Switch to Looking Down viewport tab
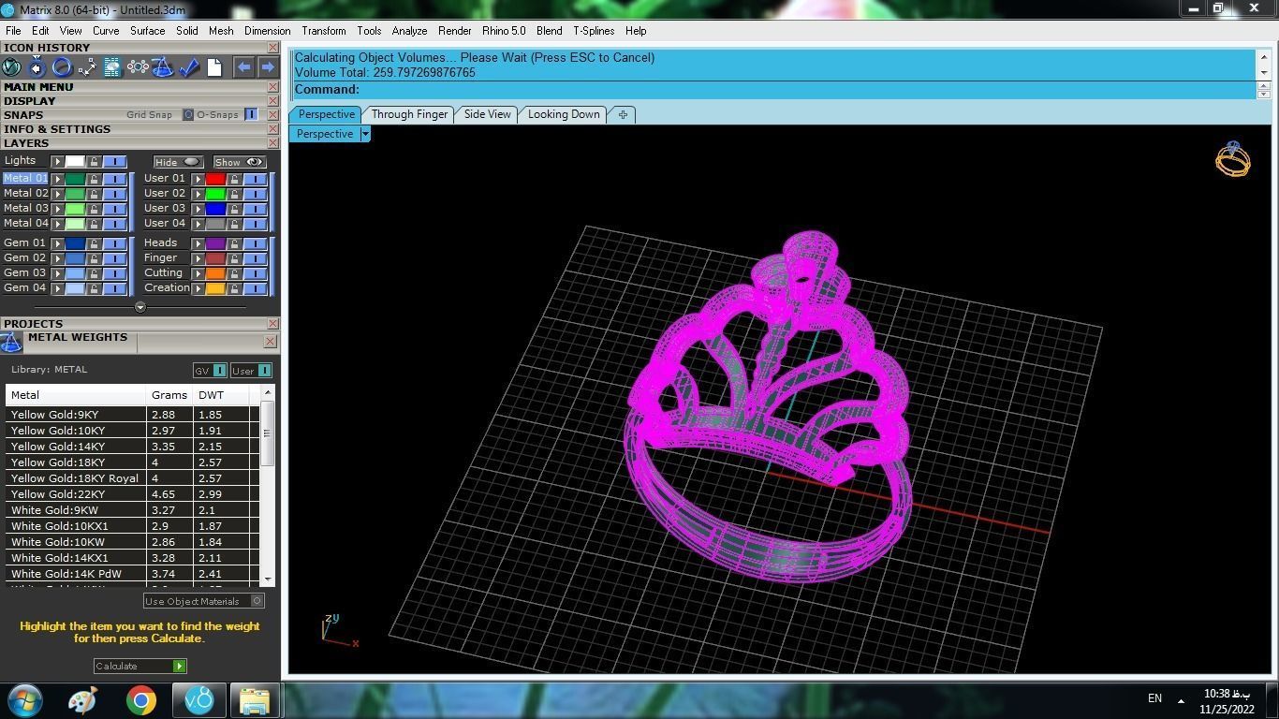The width and height of the screenshot is (1279, 719). [x=564, y=114]
